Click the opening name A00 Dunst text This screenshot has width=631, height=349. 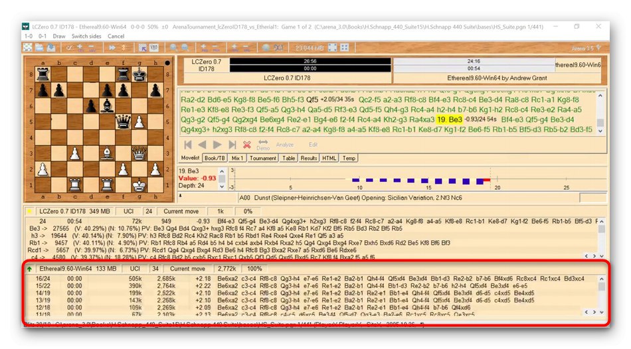coord(351,198)
